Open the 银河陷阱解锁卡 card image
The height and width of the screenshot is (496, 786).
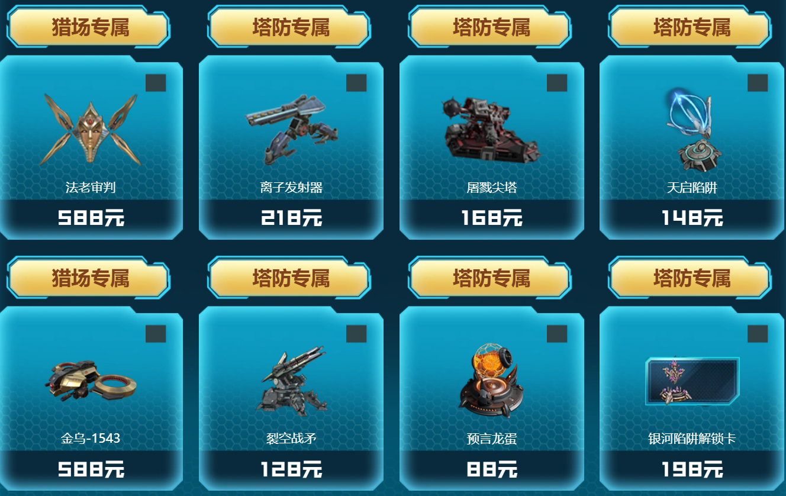coord(692,381)
